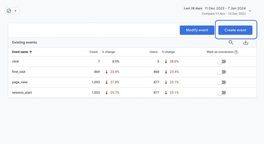Image resolution: width=264 pixels, height=144 pixels.
Task: Click the Create event button
Action: pos(235,30)
